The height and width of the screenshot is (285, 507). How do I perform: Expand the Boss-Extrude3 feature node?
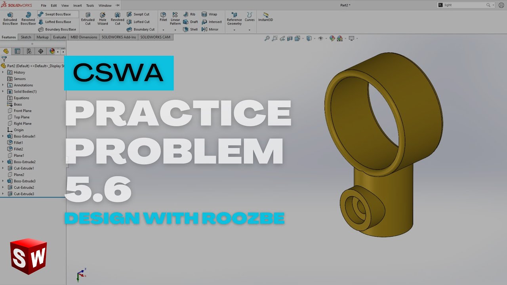pyautogui.click(x=3, y=181)
